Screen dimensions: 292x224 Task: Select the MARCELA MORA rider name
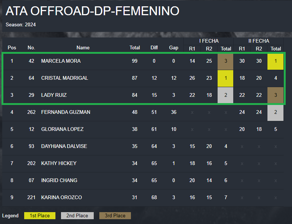coord(61,61)
